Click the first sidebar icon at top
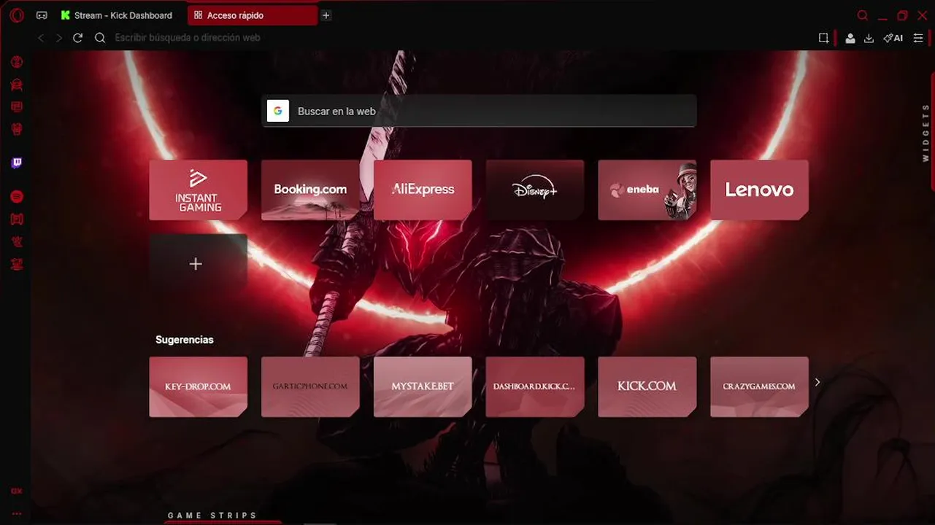Image resolution: width=935 pixels, height=525 pixels. [17, 62]
